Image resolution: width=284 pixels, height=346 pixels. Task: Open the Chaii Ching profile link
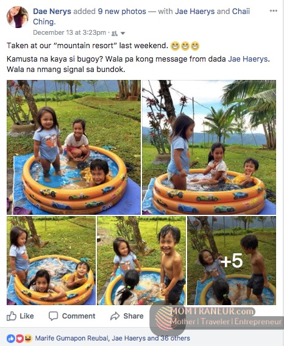coord(141,16)
